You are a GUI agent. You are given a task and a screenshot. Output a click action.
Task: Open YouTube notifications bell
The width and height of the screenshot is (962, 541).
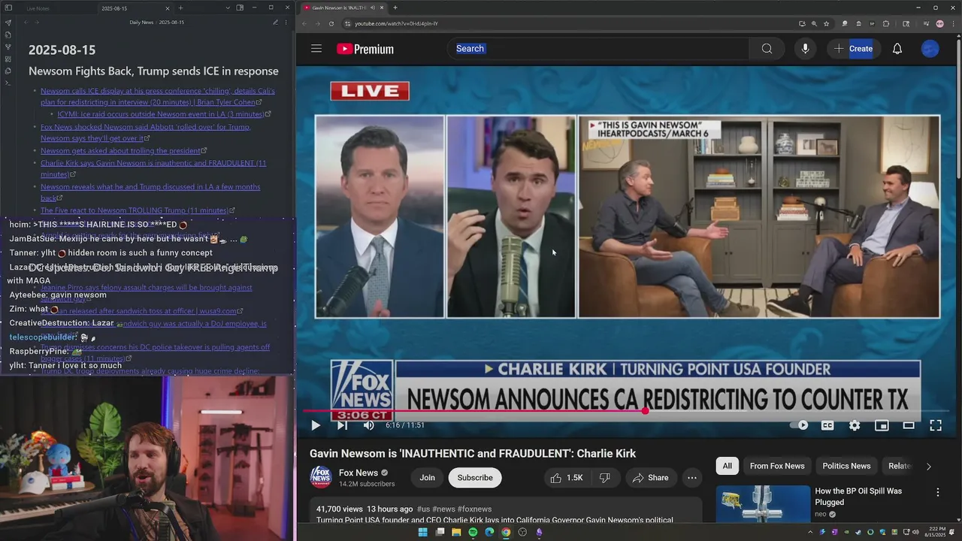point(897,49)
